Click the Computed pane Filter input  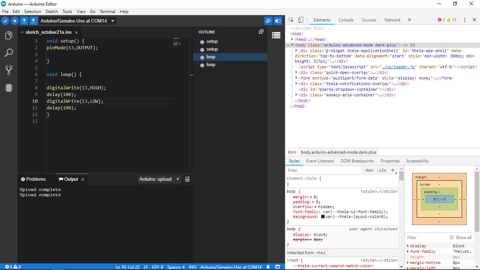[x=427, y=237]
